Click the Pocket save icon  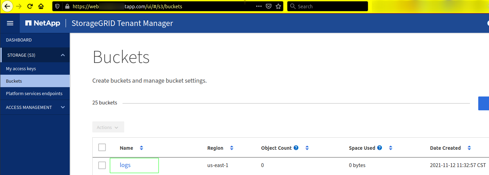pyautogui.click(x=269, y=6)
